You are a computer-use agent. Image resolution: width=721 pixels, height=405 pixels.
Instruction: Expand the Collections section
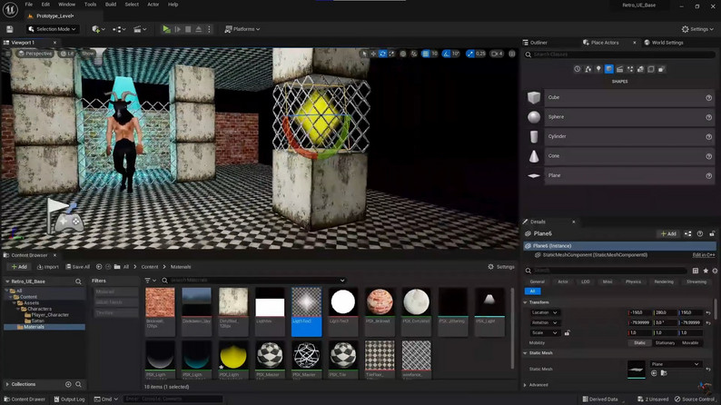pyautogui.click(x=7, y=384)
